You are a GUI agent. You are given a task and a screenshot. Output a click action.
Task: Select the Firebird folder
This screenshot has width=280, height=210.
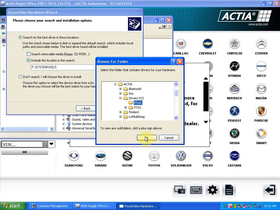tap(134, 112)
